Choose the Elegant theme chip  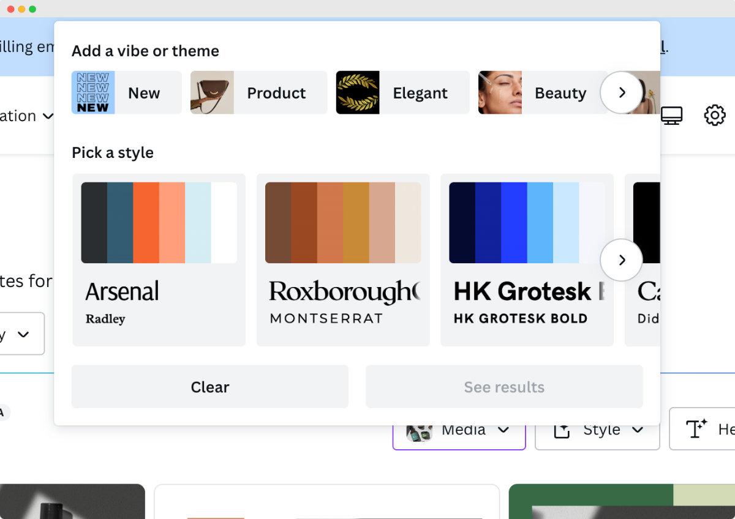click(402, 92)
